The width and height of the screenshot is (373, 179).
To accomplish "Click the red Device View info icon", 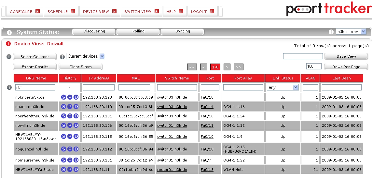I will tap(8, 44).
